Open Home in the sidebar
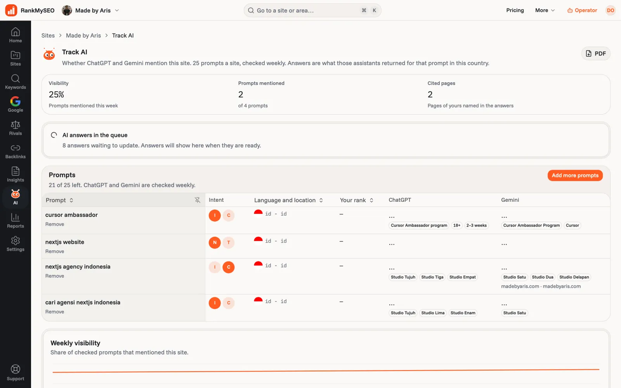Screen dimensions: 621x388 tap(16, 35)
